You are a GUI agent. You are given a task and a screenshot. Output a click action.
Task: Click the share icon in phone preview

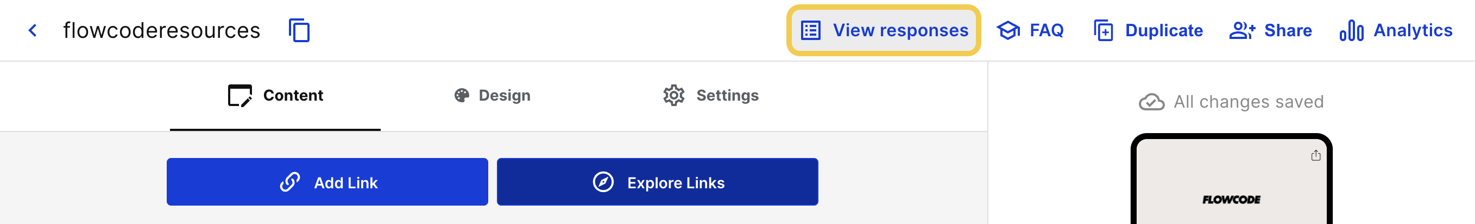click(1315, 156)
